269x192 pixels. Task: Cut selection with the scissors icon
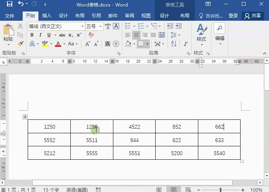pyautogui.click(x=20, y=26)
